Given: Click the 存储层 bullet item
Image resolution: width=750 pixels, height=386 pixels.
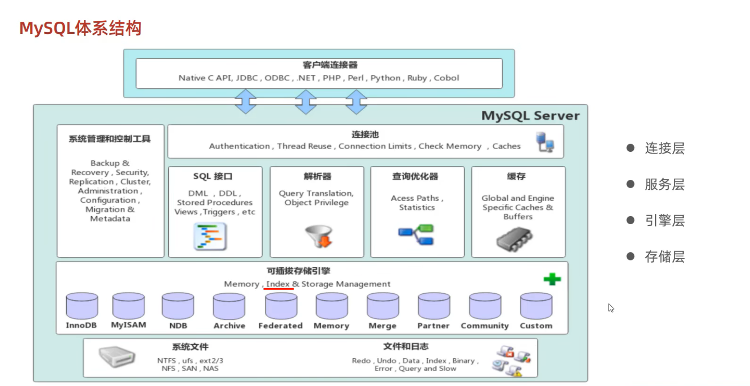Looking at the screenshot, I should (656, 257).
